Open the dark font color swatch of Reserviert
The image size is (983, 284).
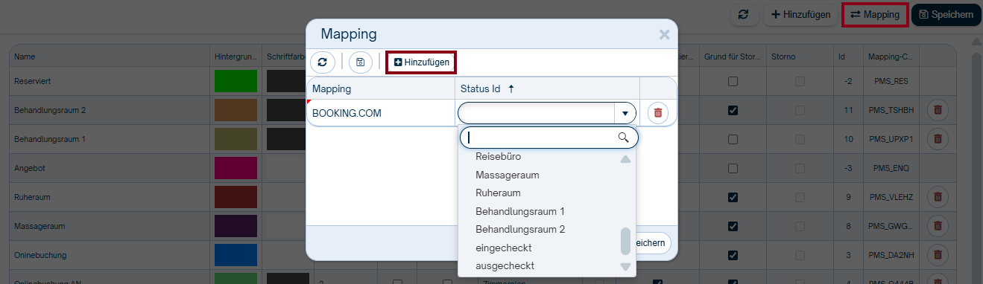(x=288, y=81)
